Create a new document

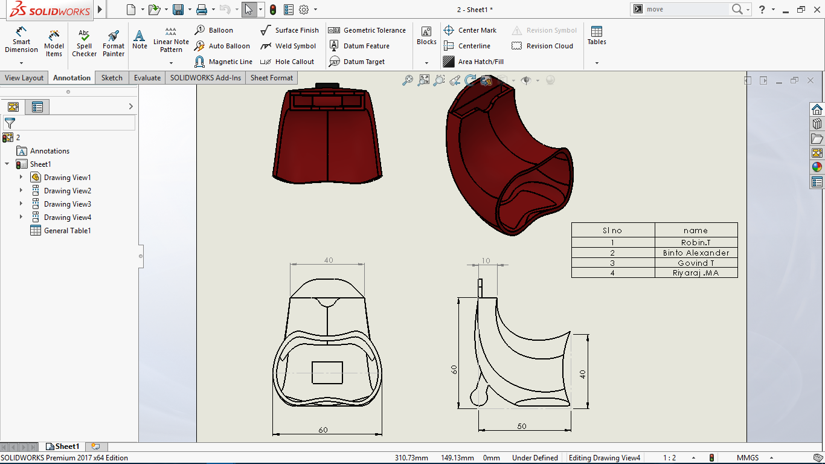point(131,10)
